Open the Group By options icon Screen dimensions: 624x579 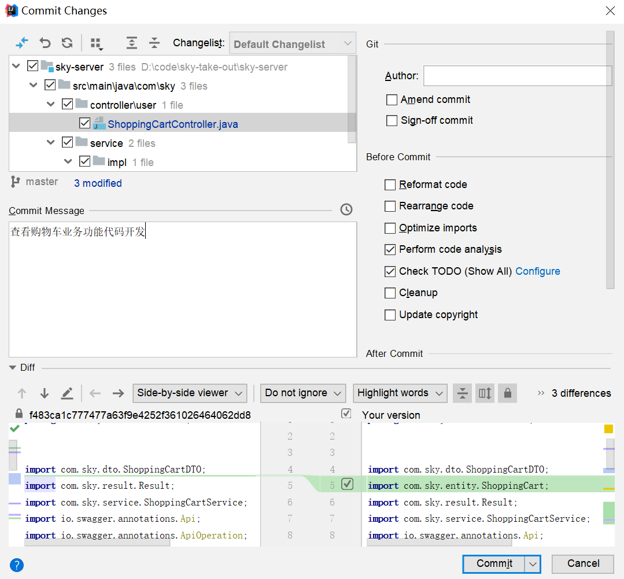pyautogui.click(x=96, y=43)
